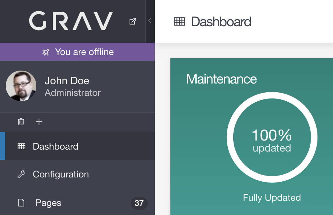Click the 37 pages count badge
The width and height of the screenshot is (333, 215).
139,203
